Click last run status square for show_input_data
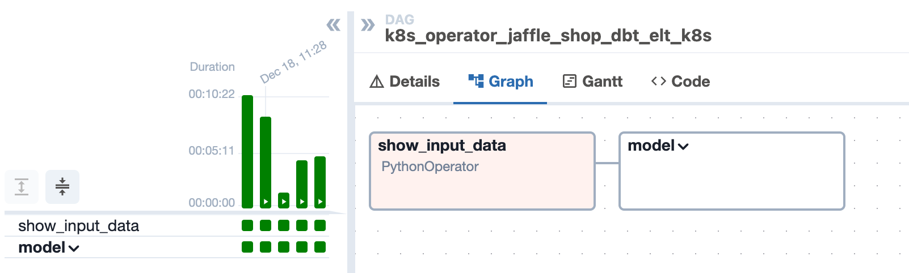Screen dimensions: 909x273 [320, 225]
